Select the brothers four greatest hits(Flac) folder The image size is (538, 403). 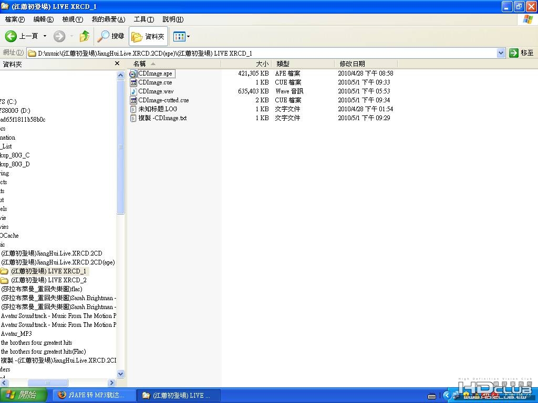[x=43, y=351]
